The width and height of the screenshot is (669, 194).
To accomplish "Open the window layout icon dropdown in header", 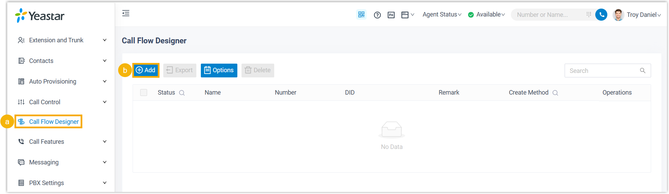I will [x=408, y=15].
